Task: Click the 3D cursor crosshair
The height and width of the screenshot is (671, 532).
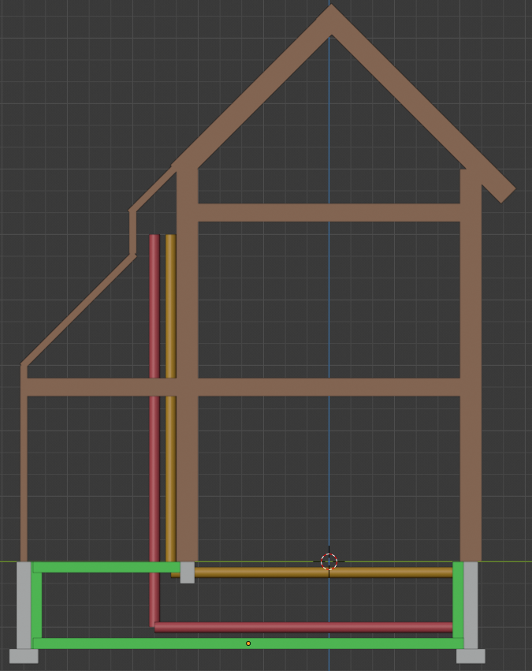Action: click(x=329, y=561)
